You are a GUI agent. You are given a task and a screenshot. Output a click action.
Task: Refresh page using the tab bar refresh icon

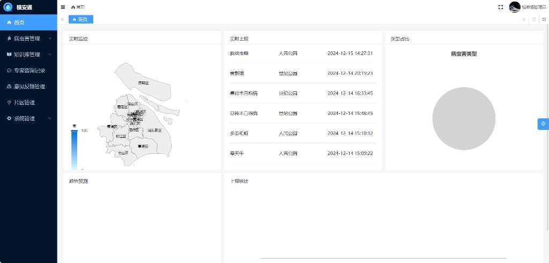(x=534, y=20)
